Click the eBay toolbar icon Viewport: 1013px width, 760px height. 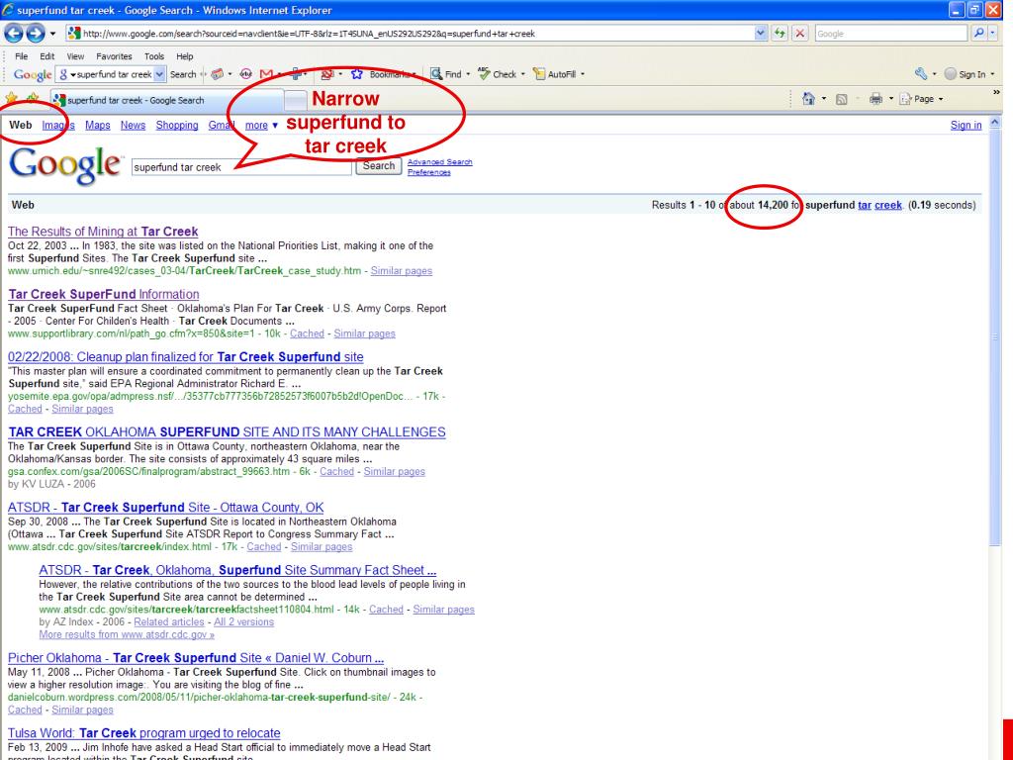click(245, 74)
